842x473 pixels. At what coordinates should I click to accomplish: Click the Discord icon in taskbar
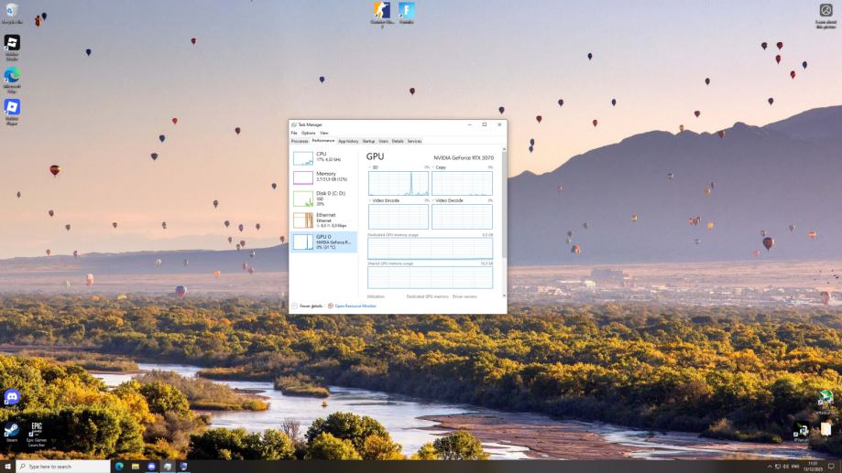(x=151, y=467)
